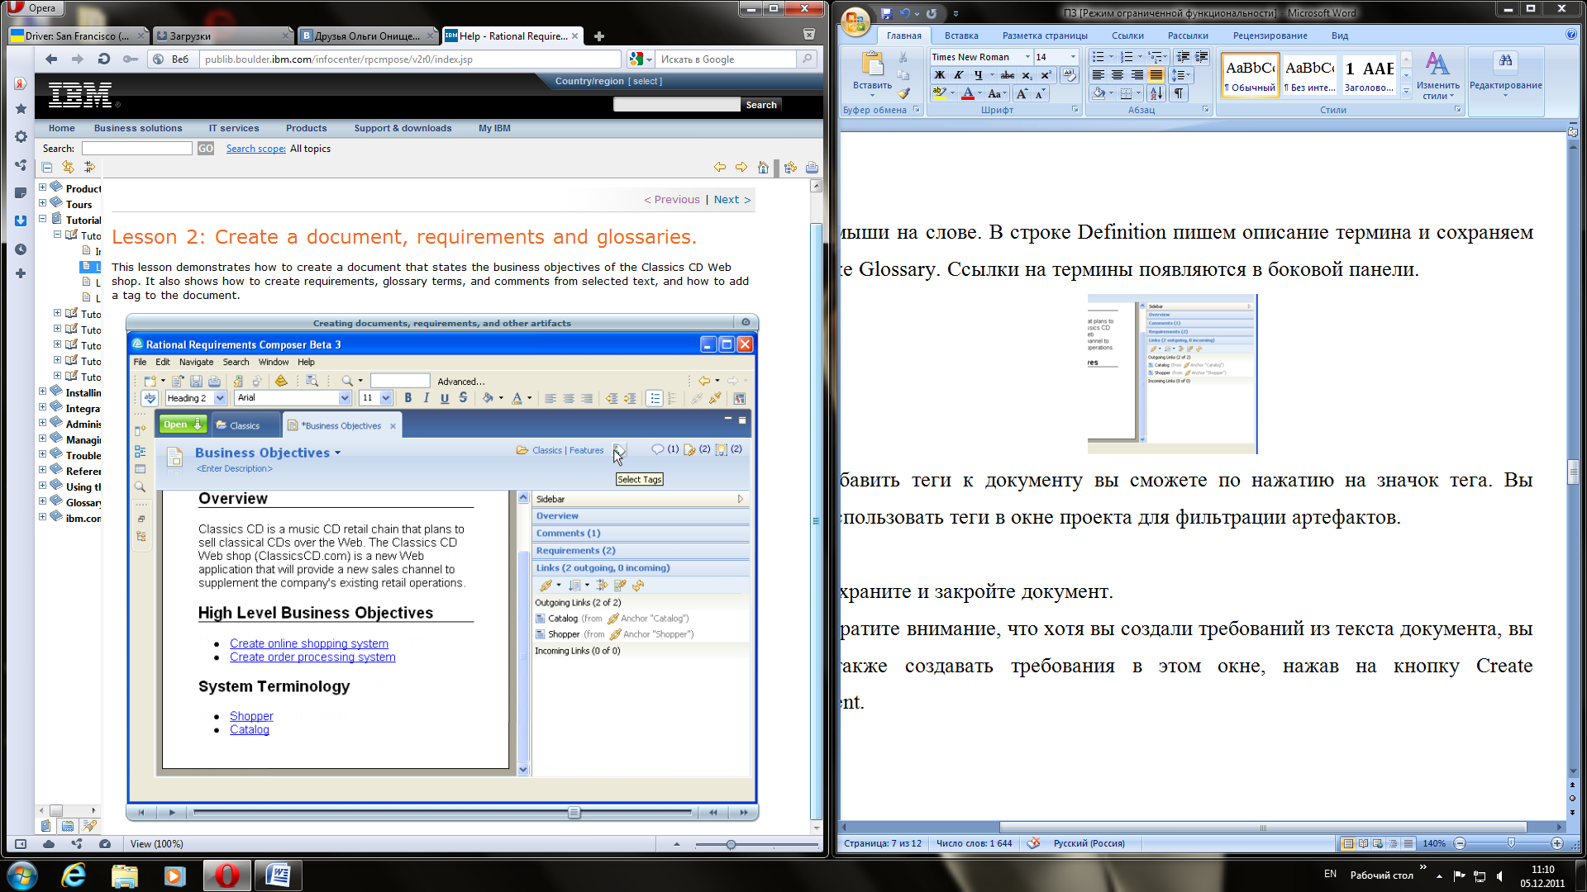Toggle Bold (Ж) in Word
Viewport: 1587px width, 892px height.
coord(940,75)
